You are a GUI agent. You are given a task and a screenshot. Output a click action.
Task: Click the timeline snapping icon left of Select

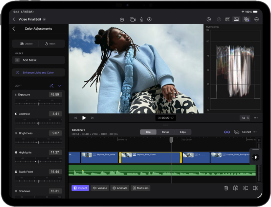227,132
